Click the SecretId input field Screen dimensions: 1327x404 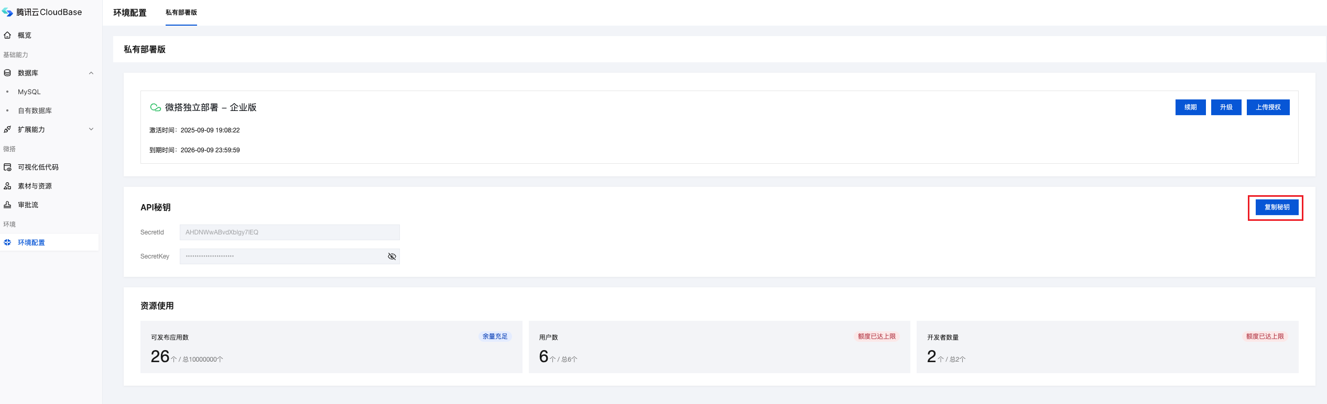pos(289,232)
